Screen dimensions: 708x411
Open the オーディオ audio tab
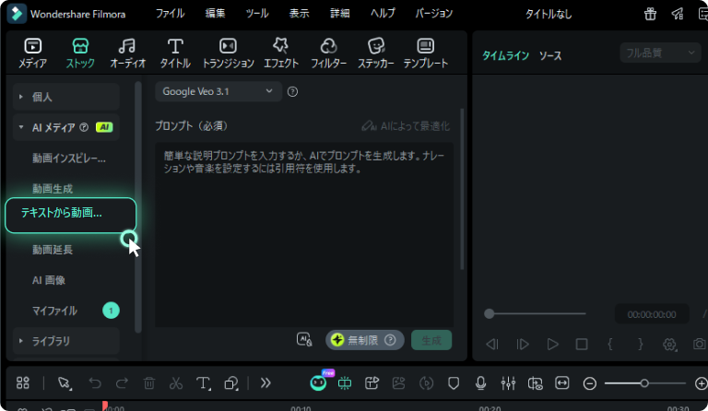(x=128, y=53)
